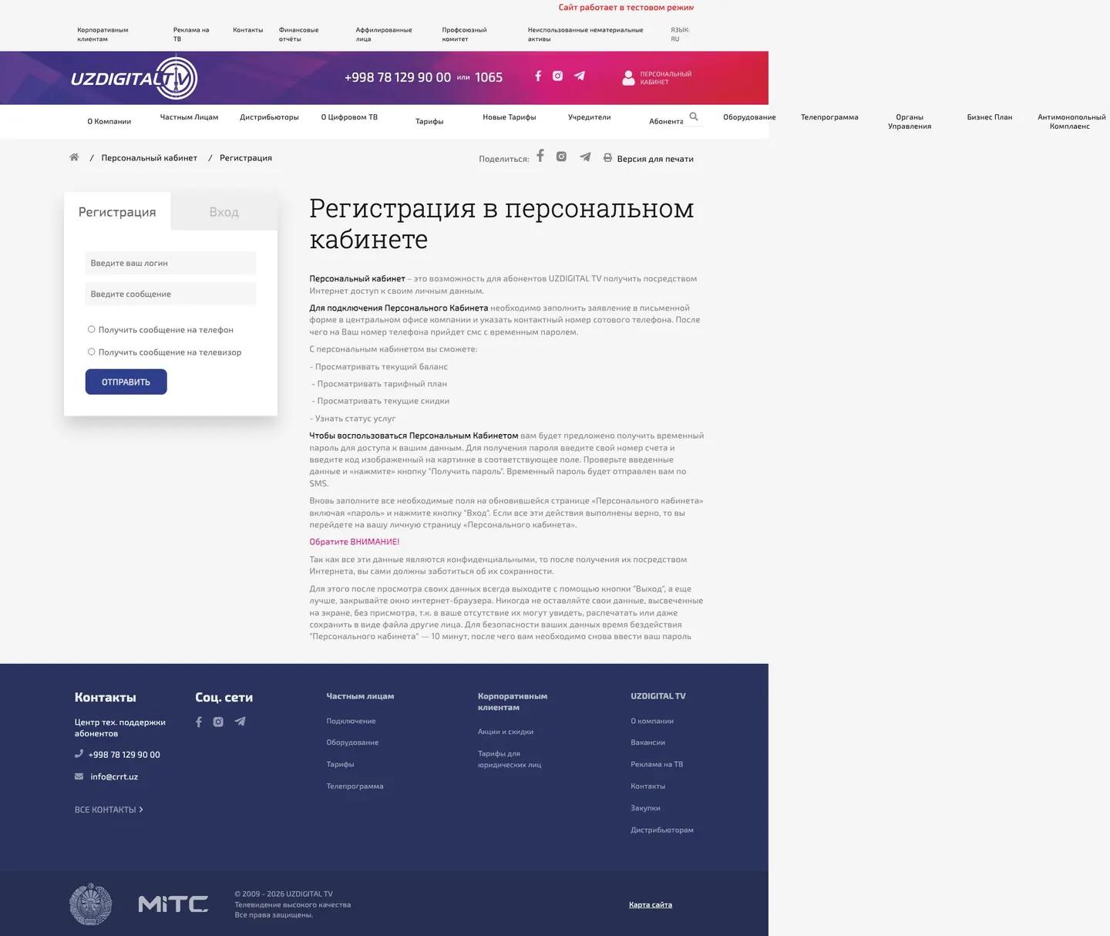Open Телепрограмма menu item in the main navigation
This screenshot has height=936, width=1110.
tap(829, 117)
